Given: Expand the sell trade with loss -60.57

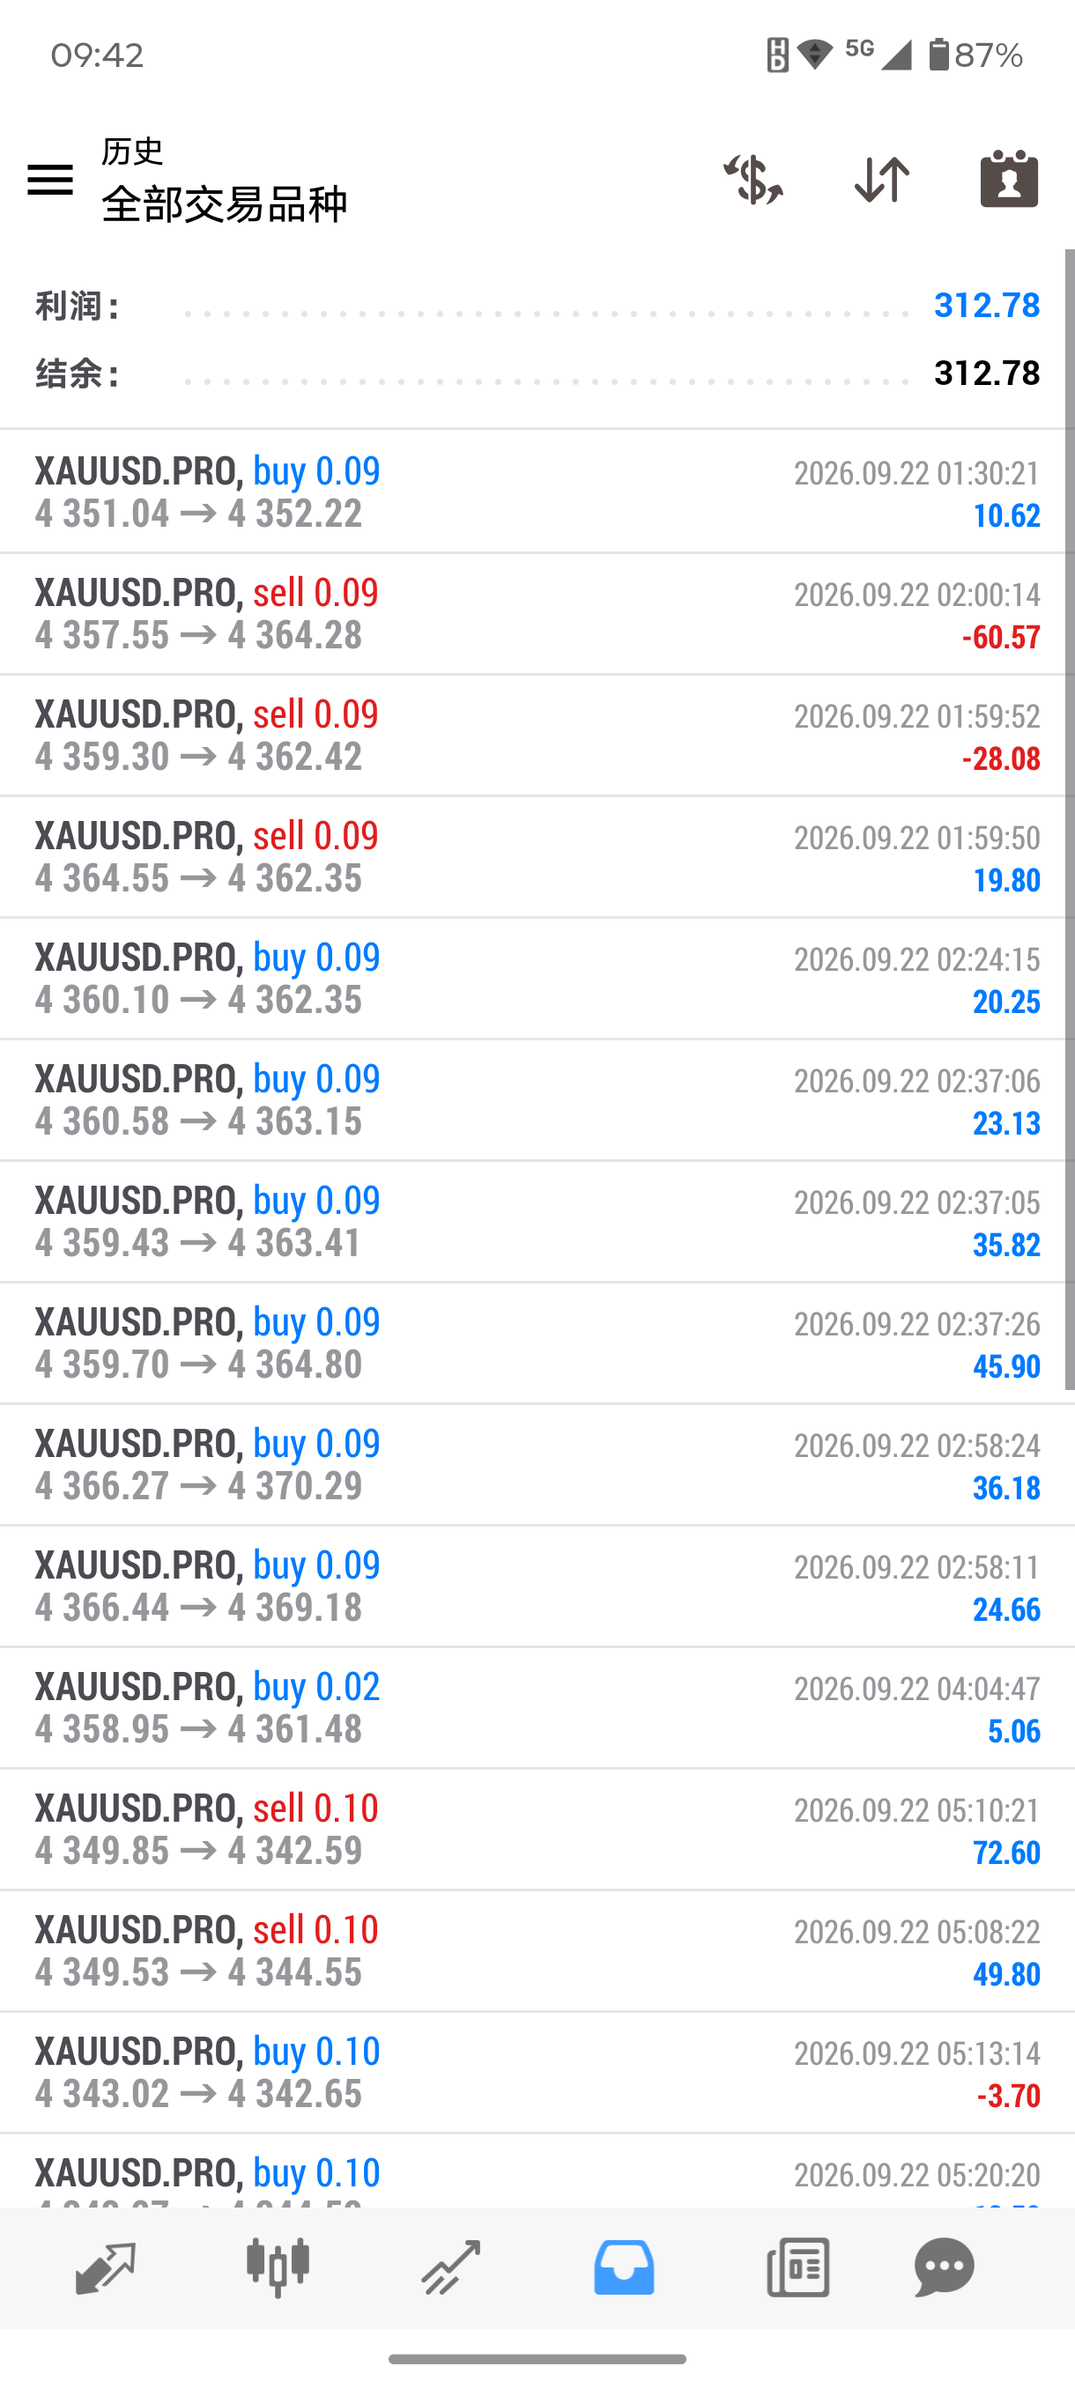Looking at the screenshot, I should click(x=537, y=614).
